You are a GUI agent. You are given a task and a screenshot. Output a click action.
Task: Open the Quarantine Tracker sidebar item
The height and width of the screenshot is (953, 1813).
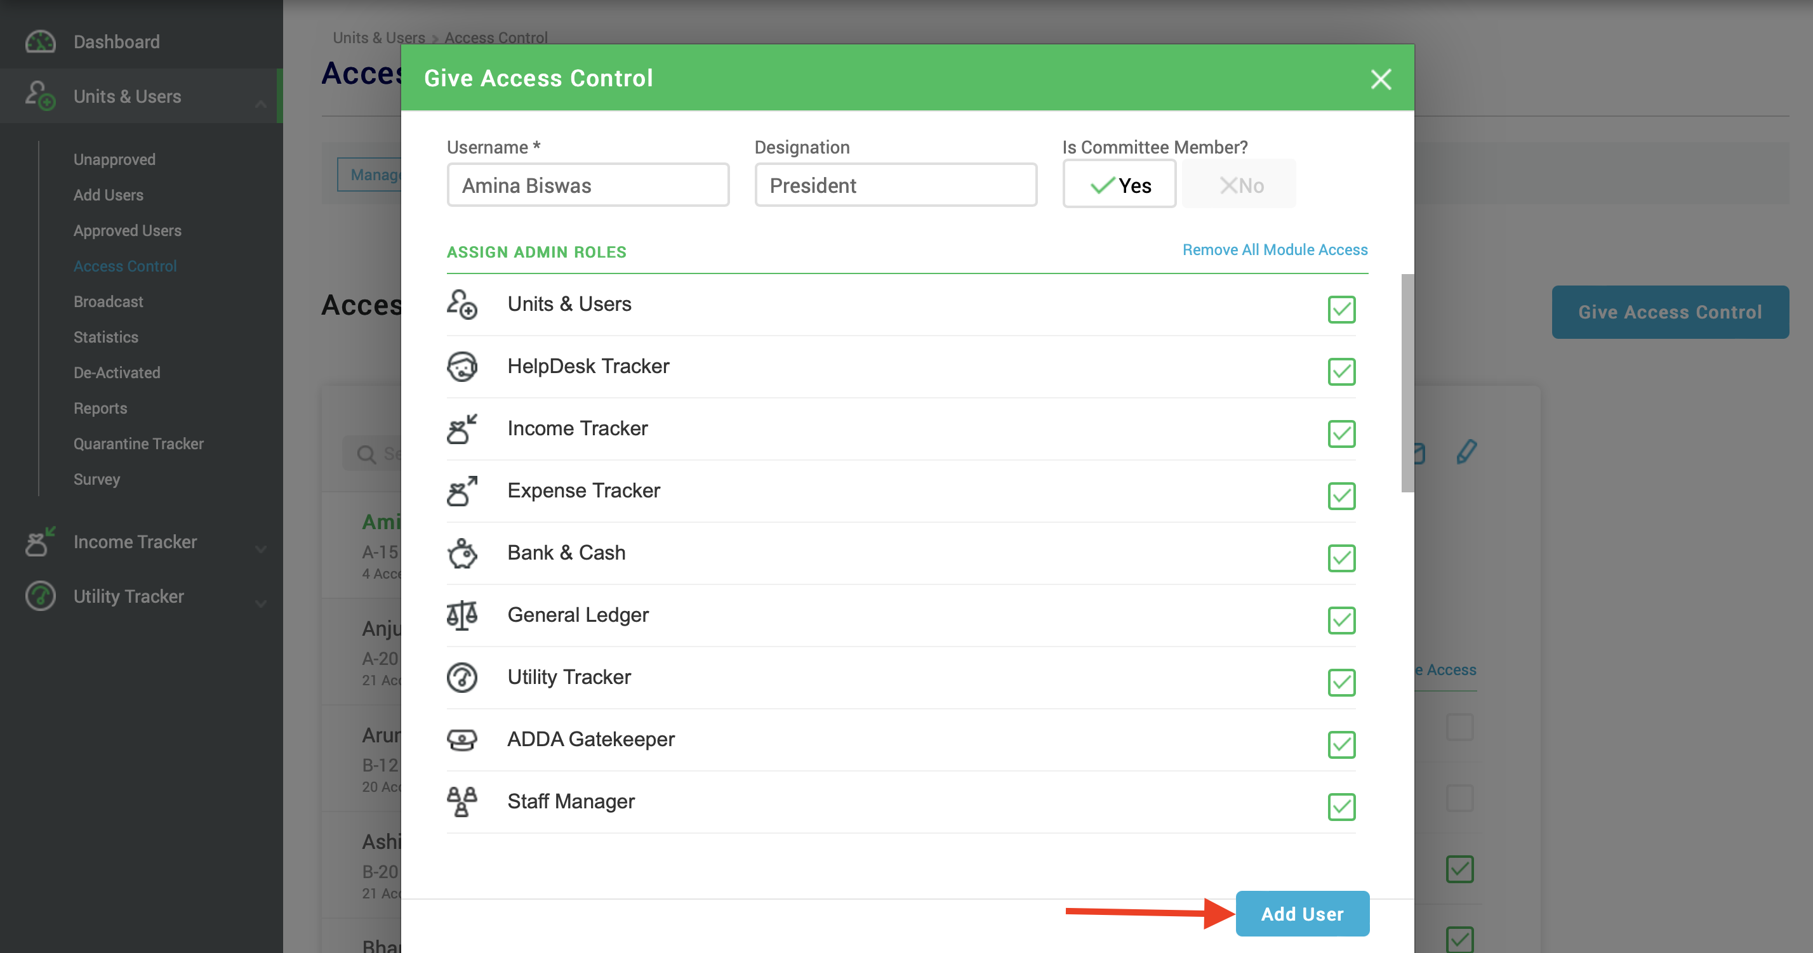coord(138,444)
